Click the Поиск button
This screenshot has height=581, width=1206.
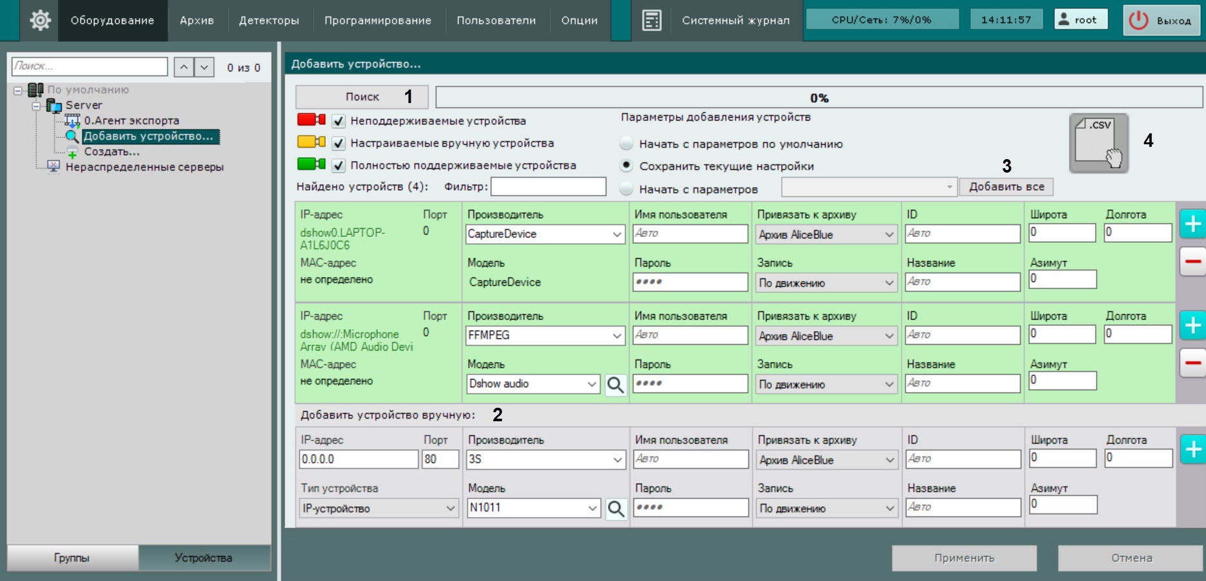click(x=362, y=97)
